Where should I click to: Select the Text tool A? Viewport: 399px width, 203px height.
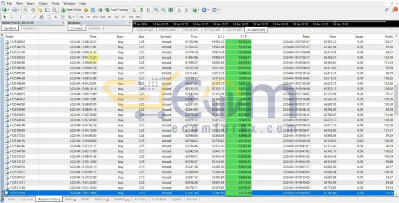point(56,17)
